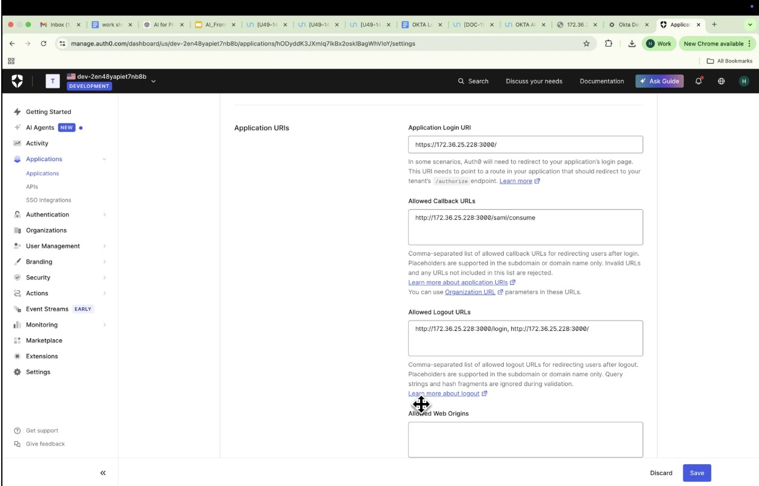
Task: Reload the page in browser toolbar
Action: [44, 44]
